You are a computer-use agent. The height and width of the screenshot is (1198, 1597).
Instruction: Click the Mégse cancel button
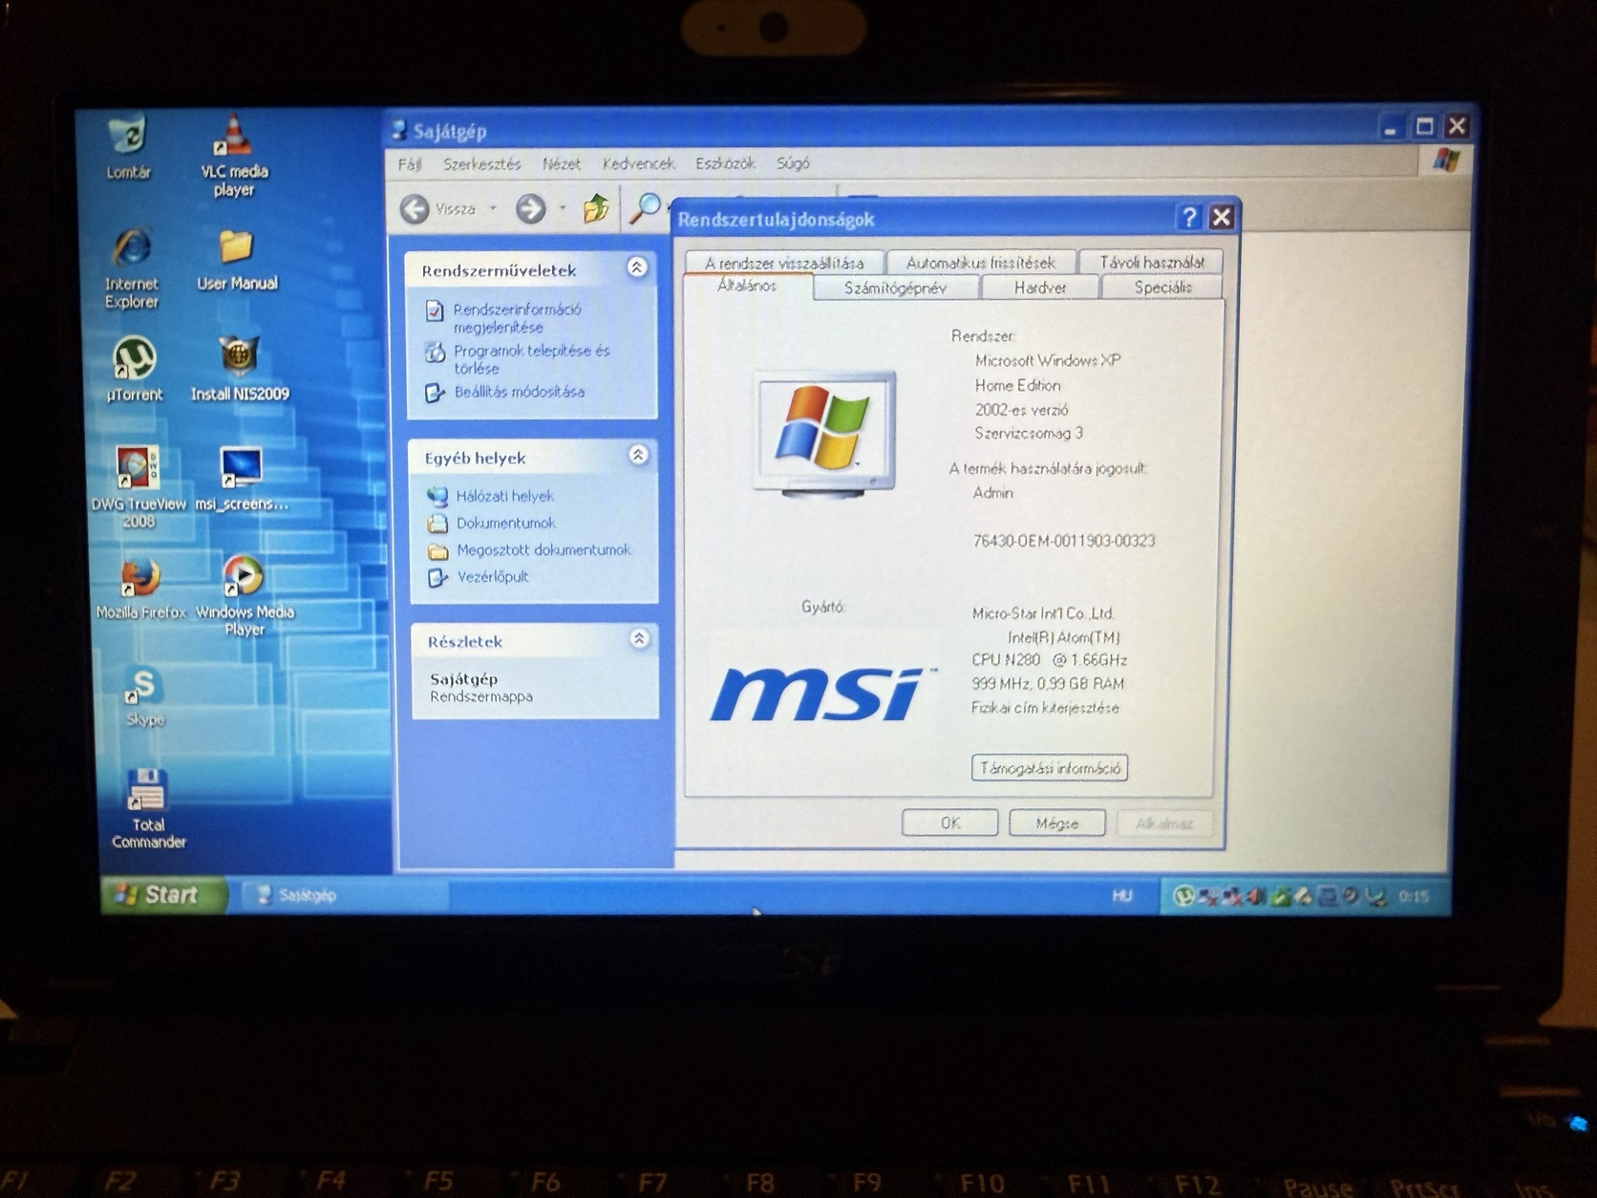[1057, 823]
